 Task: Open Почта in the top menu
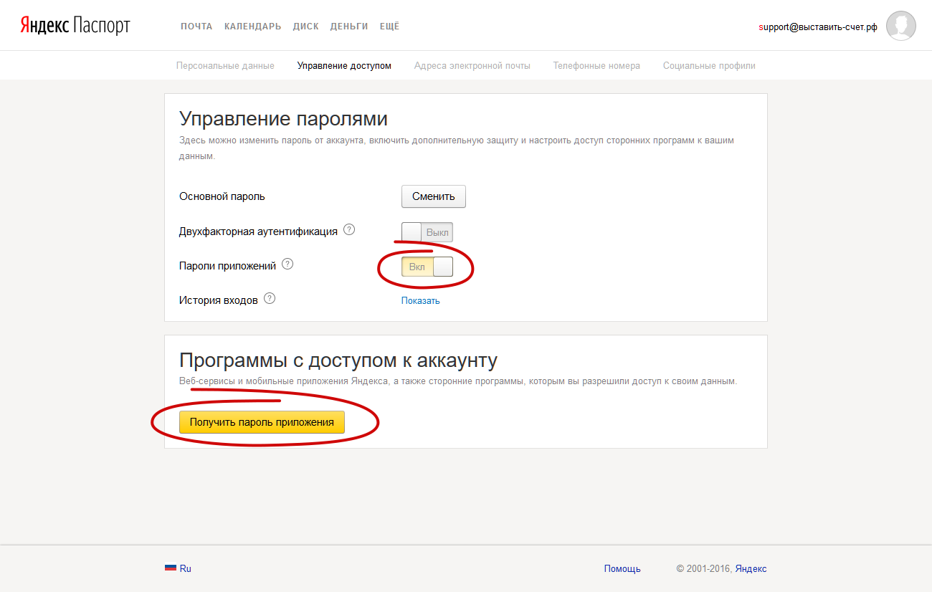pyautogui.click(x=196, y=27)
